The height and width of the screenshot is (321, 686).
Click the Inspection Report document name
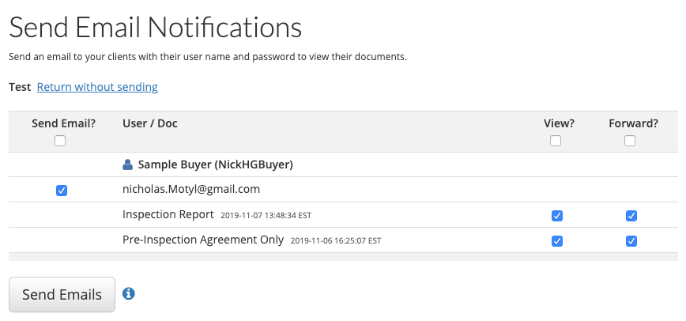click(x=168, y=214)
